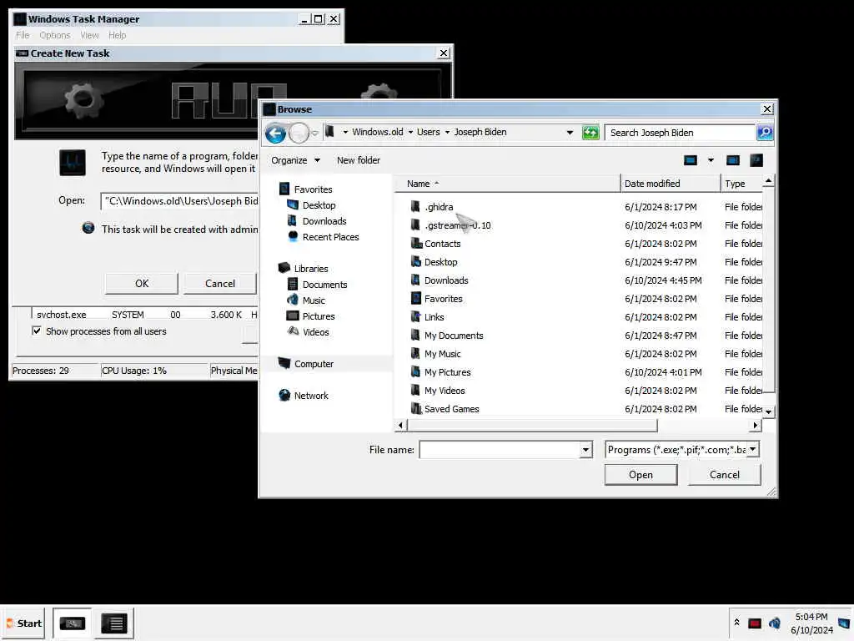Click the first pinned taskbar app icon
Screen dimensions: 854x641
[73, 623]
